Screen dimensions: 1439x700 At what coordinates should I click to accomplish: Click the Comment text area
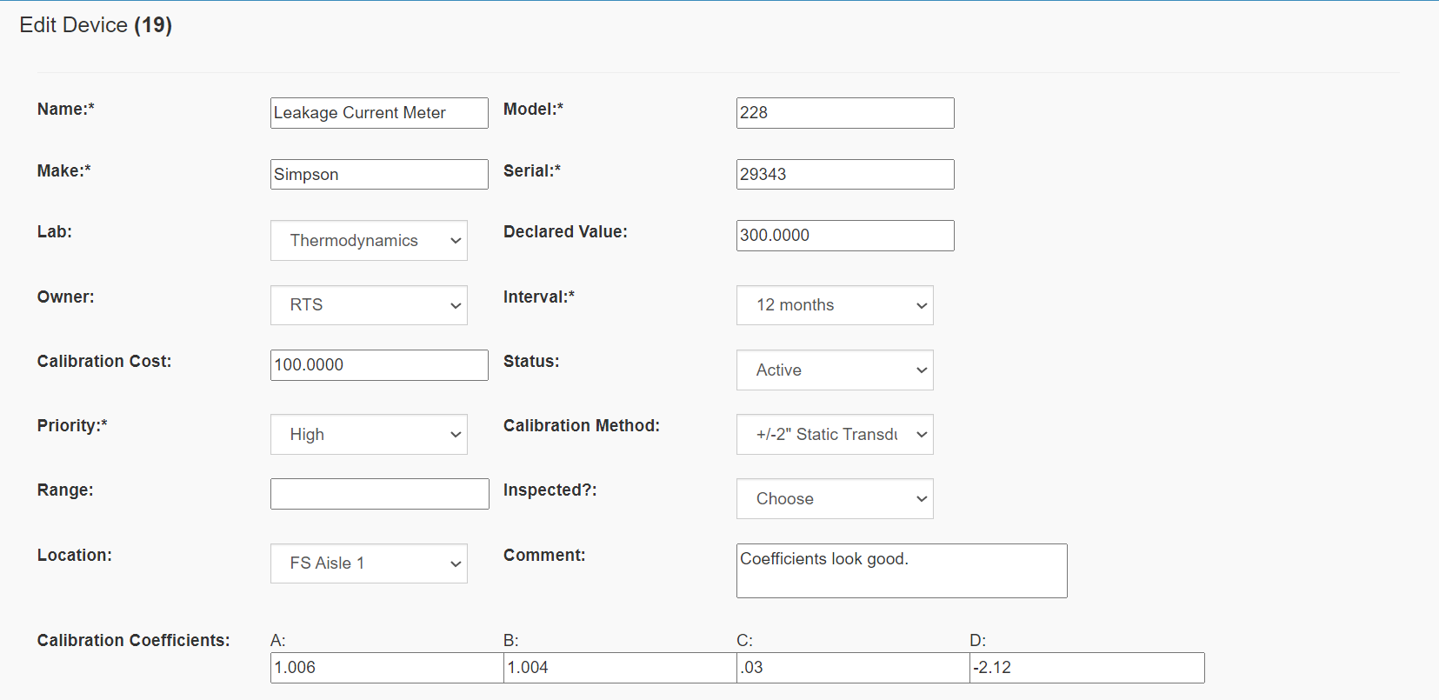pos(901,571)
